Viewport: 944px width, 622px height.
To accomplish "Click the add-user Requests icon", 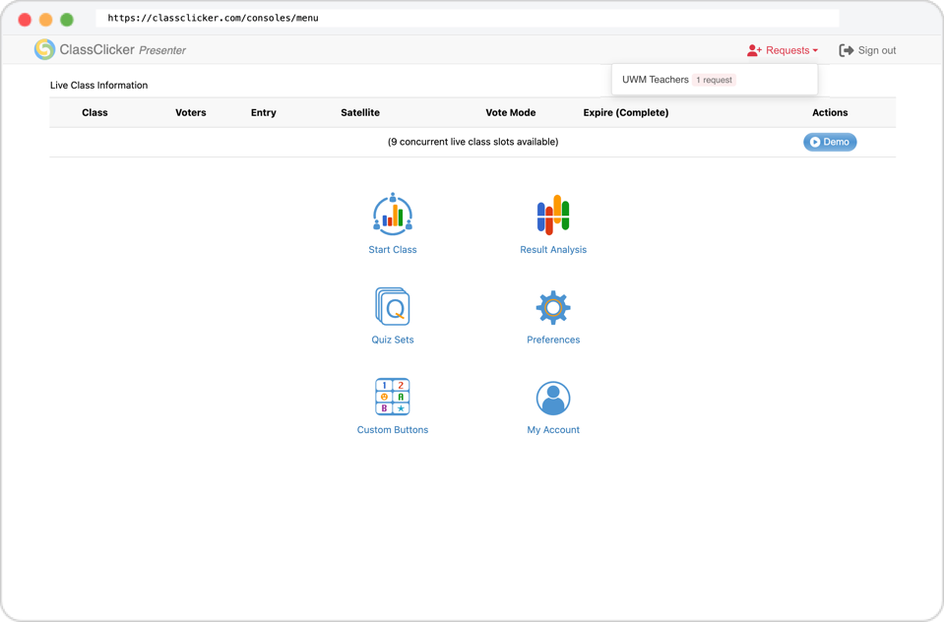I will (x=754, y=50).
